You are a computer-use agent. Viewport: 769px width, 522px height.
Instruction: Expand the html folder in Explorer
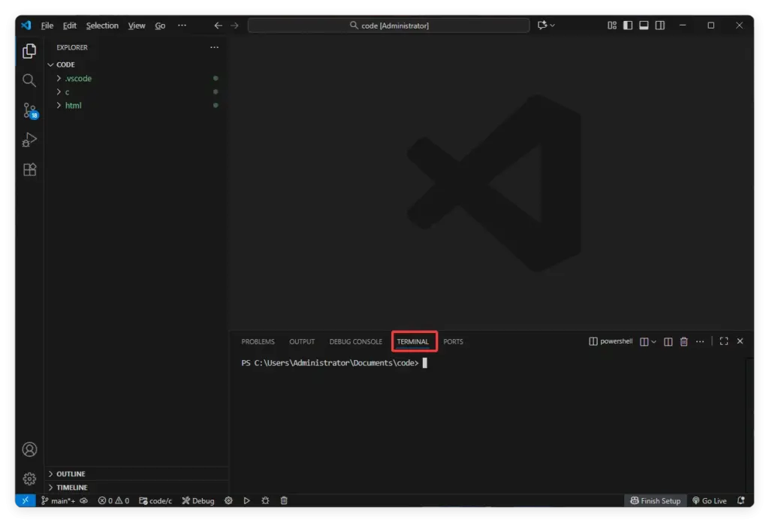(x=73, y=106)
